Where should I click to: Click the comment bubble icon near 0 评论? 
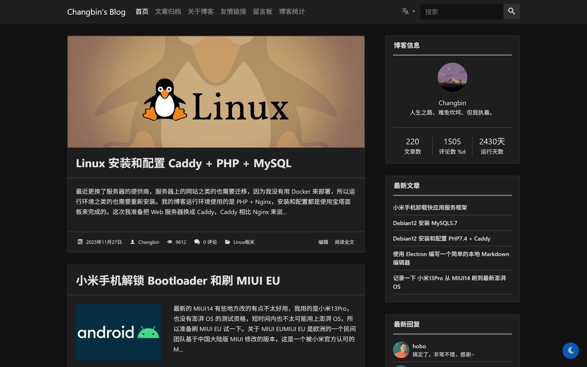(x=197, y=242)
